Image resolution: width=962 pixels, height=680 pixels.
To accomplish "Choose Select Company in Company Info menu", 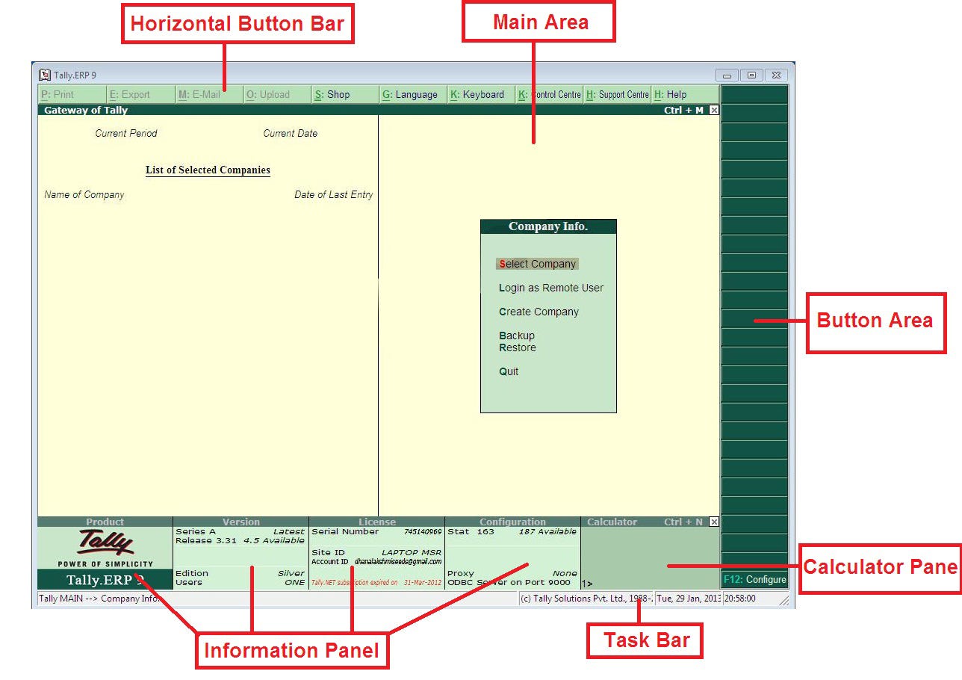I will tap(538, 264).
